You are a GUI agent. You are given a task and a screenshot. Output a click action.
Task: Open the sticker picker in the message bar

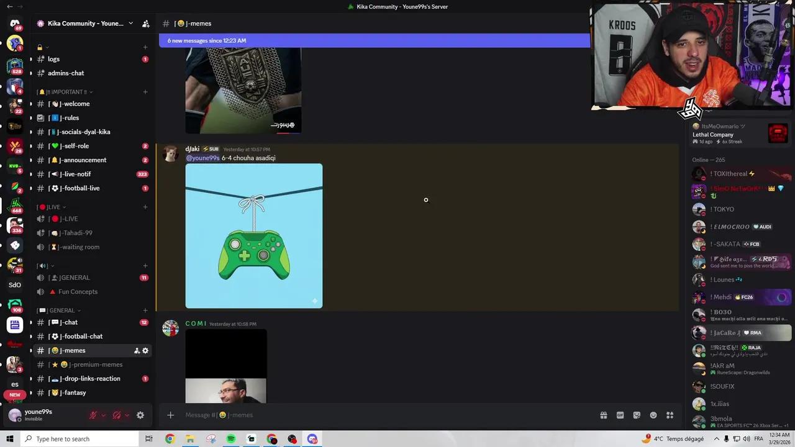636,415
